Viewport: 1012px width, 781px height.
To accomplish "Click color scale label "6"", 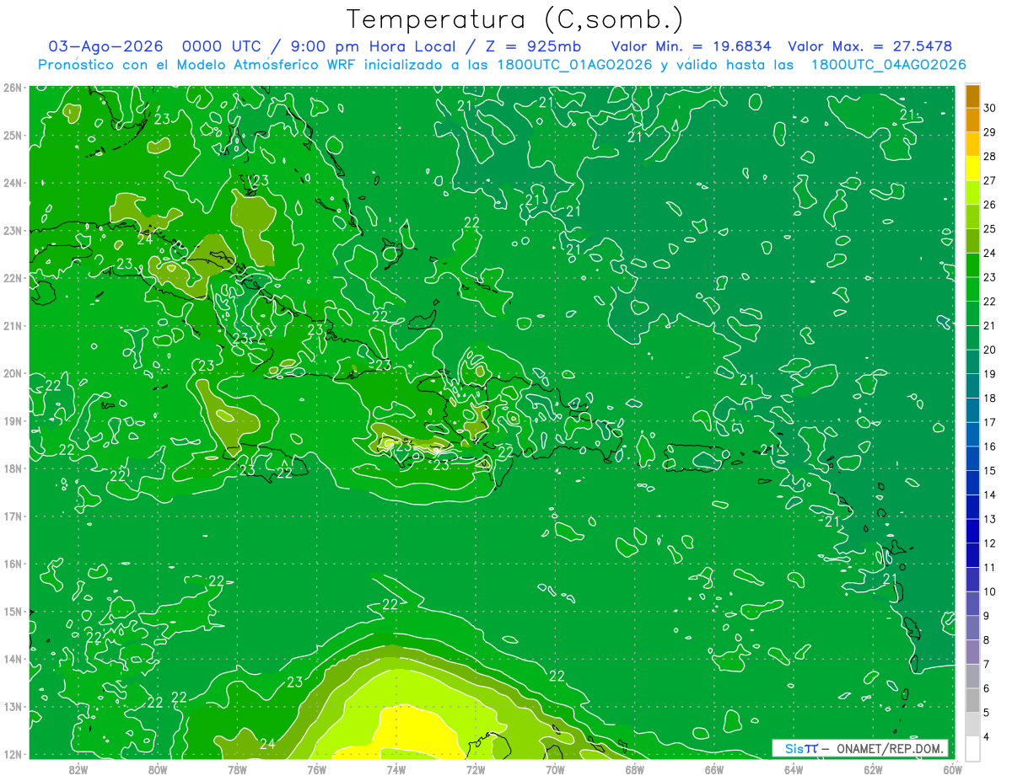I will 987,688.
